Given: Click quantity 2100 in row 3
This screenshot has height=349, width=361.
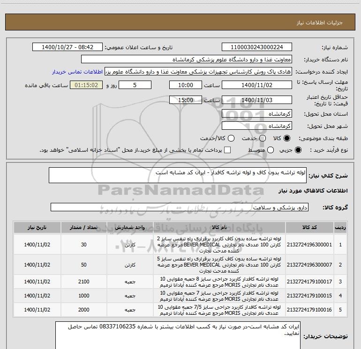Looking at the screenshot, I should click(x=84, y=282).
